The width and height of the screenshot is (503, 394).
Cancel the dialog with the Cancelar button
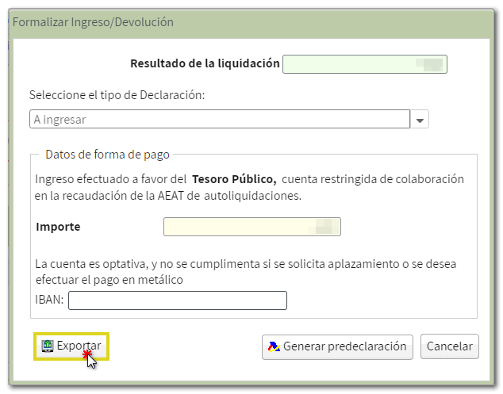450,346
